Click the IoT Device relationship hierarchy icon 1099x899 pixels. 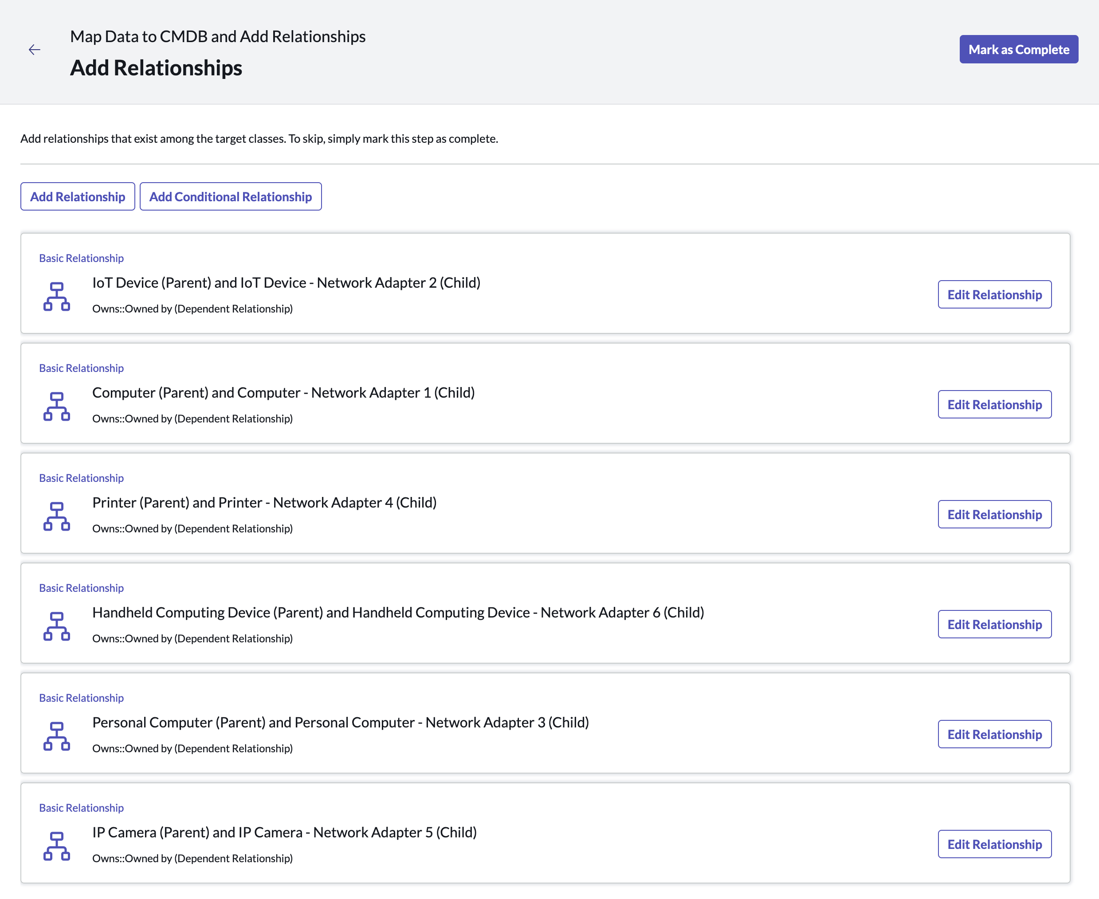(x=56, y=296)
